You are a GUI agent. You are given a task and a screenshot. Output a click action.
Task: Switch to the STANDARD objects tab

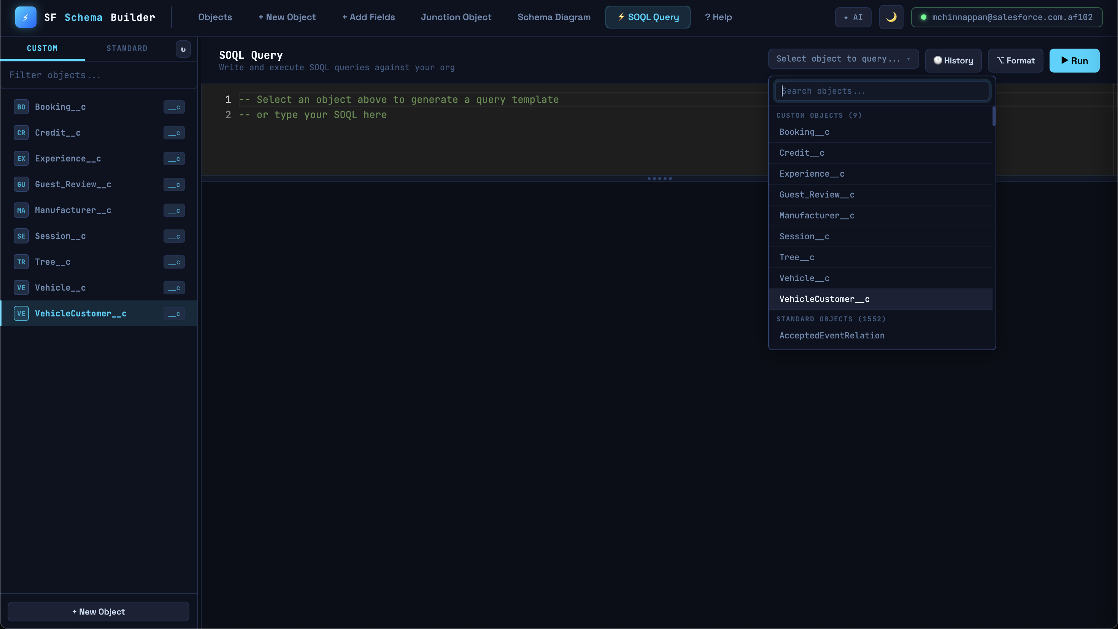click(x=127, y=49)
